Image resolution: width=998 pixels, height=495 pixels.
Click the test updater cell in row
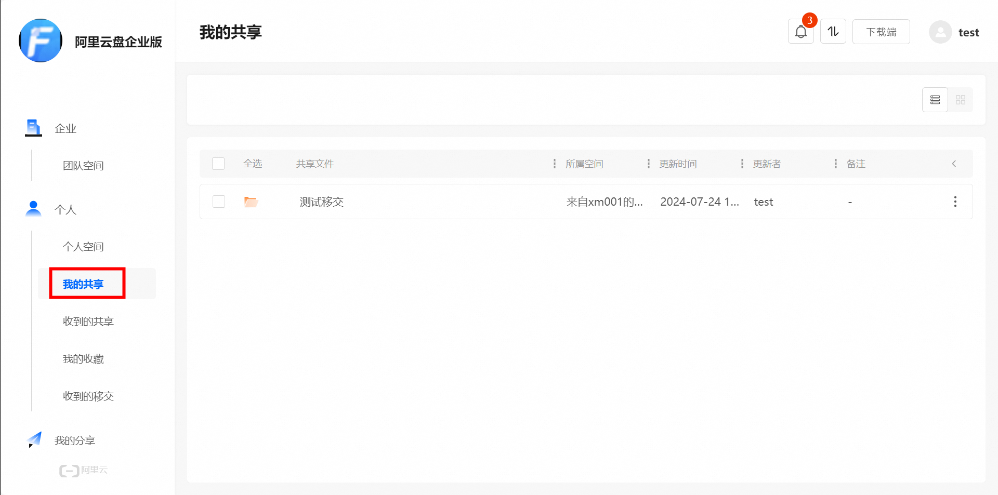[x=764, y=202]
